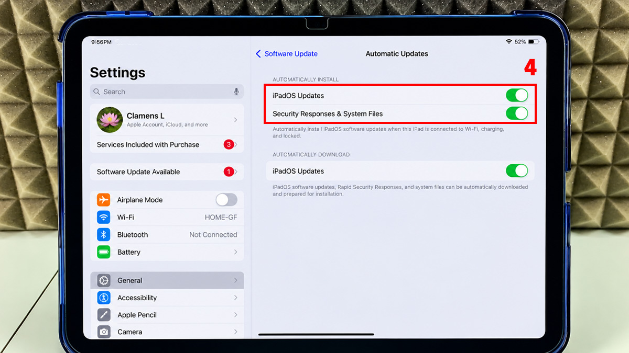This screenshot has width=629, height=353.
Task: Tap chevron on Clamens L account row
Action: pos(236,120)
